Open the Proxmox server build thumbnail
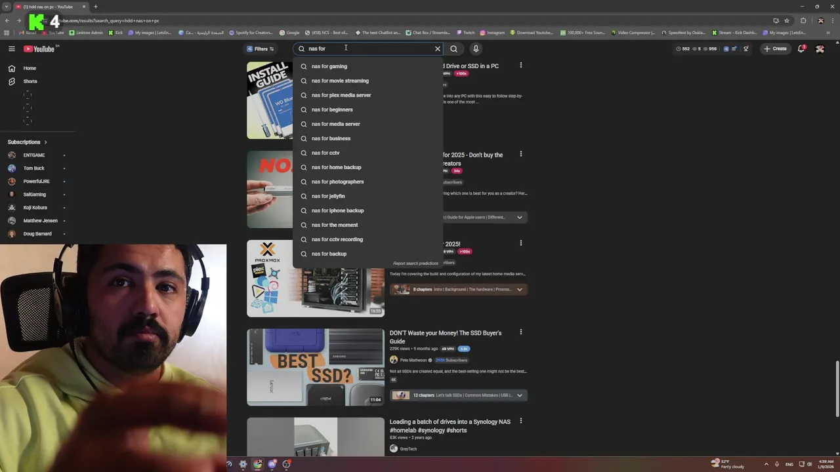 coord(316,278)
